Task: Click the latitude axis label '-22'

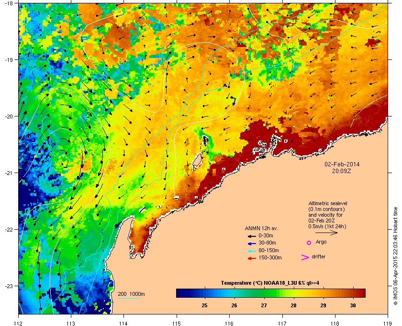Action: [x=9, y=230]
